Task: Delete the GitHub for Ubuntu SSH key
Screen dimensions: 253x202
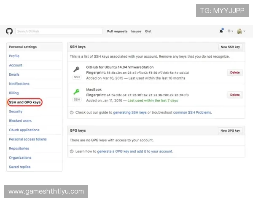Action: (x=235, y=72)
